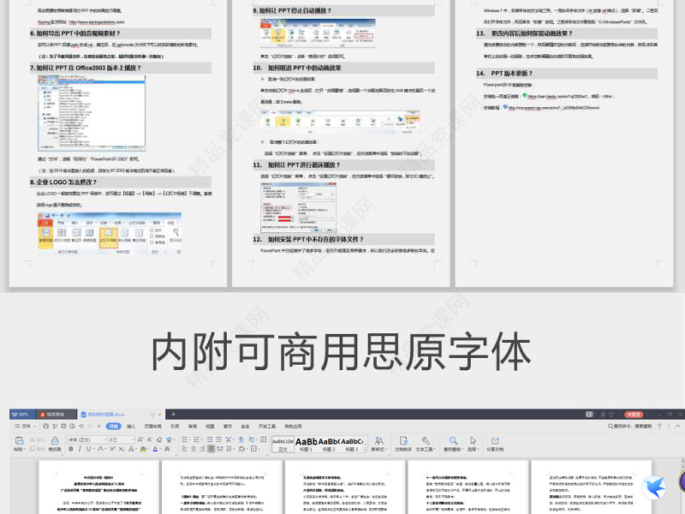Open the font family dropdown

86,439
